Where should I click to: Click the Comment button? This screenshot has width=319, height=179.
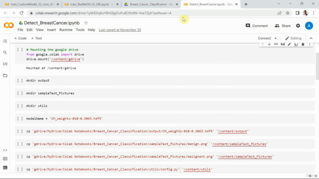(x=257, y=26)
